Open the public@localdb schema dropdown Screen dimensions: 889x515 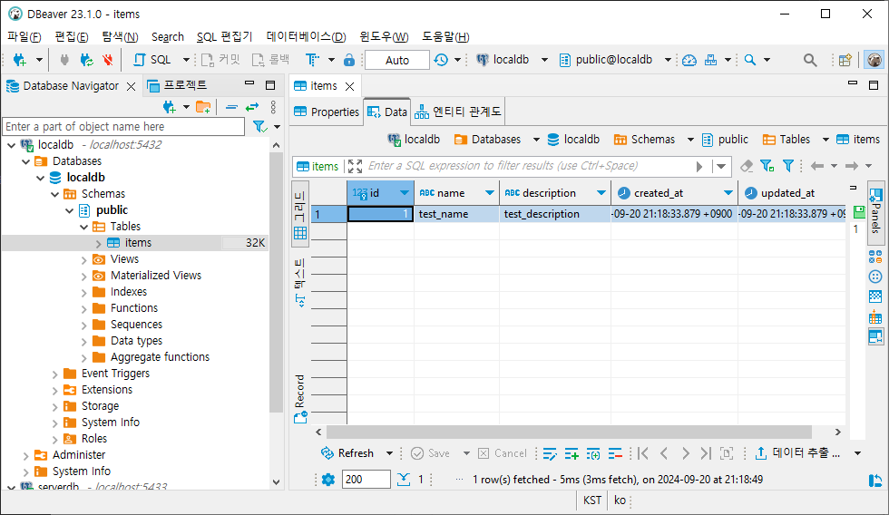coord(668,60)
